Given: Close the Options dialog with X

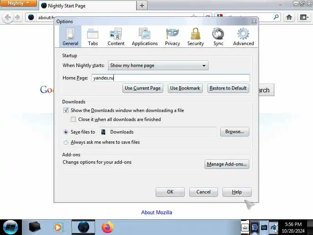Looking at the screenshot, I should pos(254,22).
